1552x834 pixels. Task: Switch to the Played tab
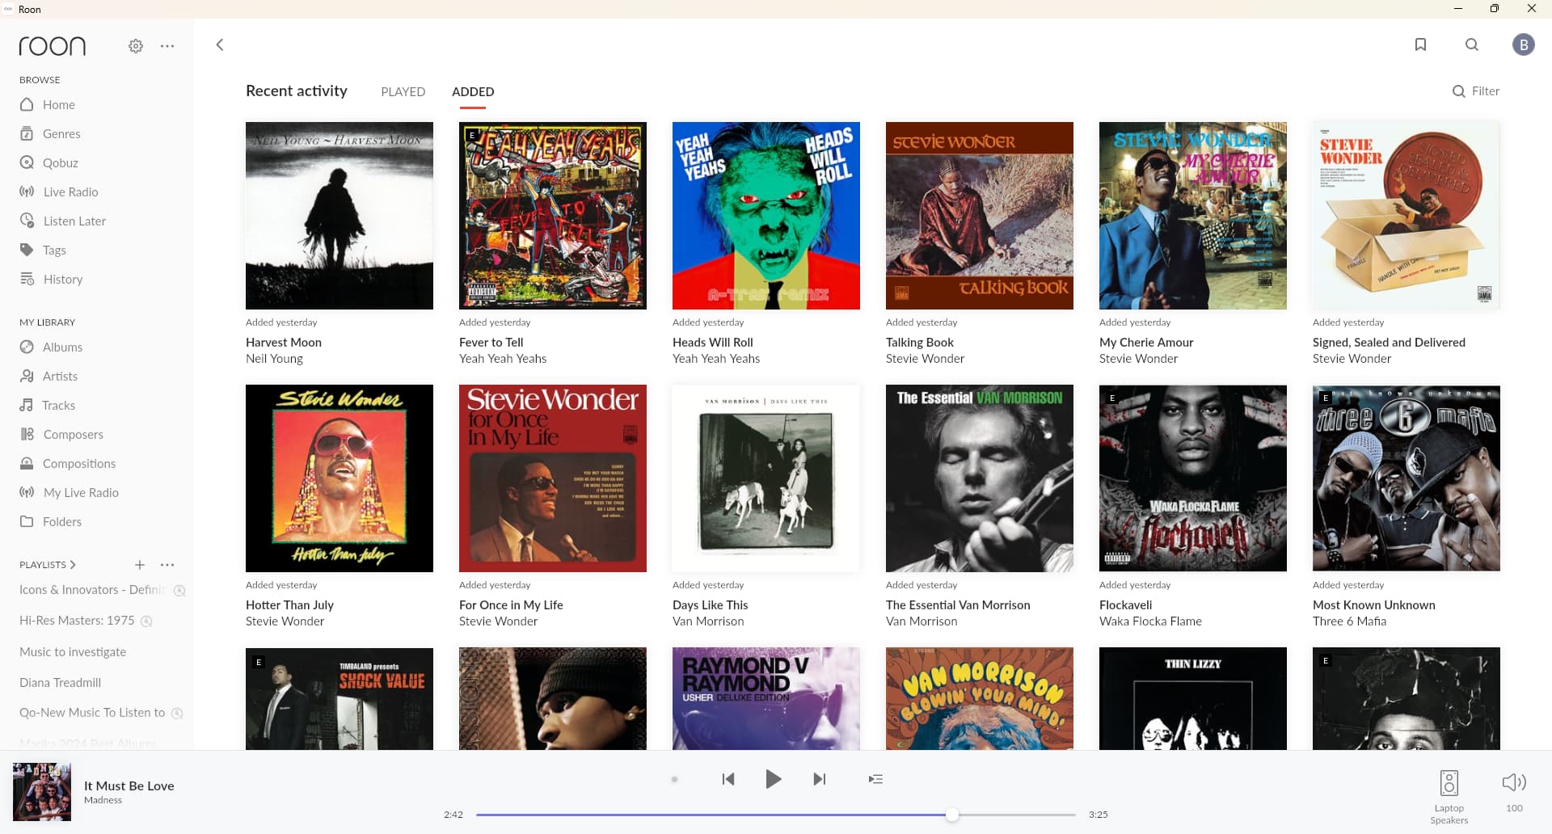click(403, 92)
